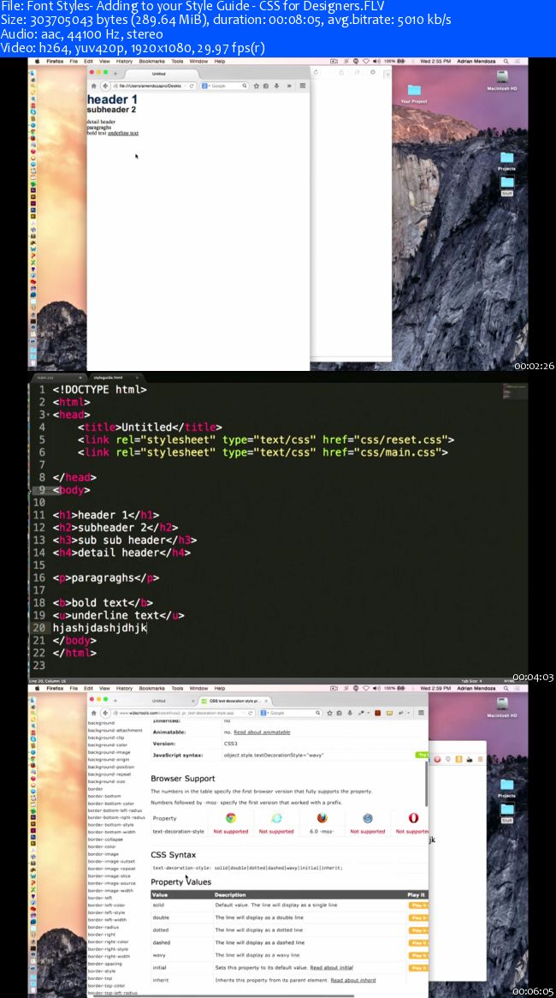Screen dimensions: 556x998
Task: Open the 'border-spacing' sidebar link
Action: [105, 964]
